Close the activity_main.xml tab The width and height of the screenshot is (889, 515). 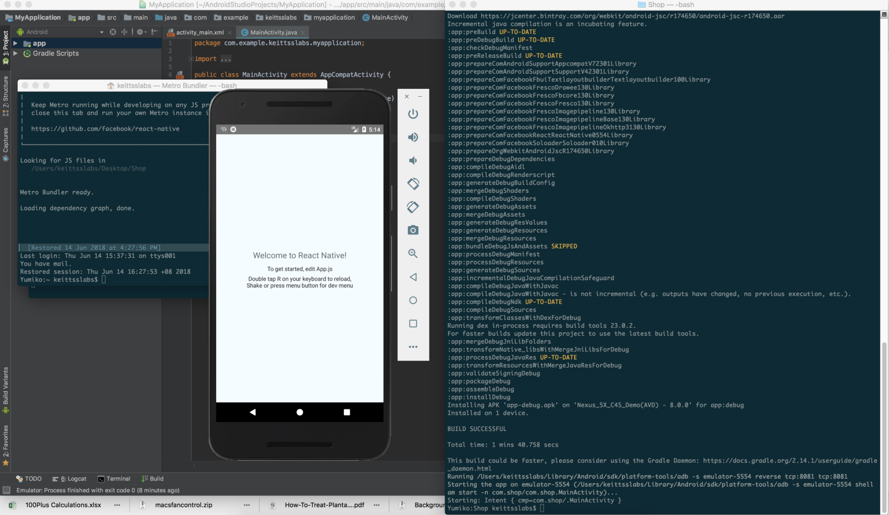229,32
